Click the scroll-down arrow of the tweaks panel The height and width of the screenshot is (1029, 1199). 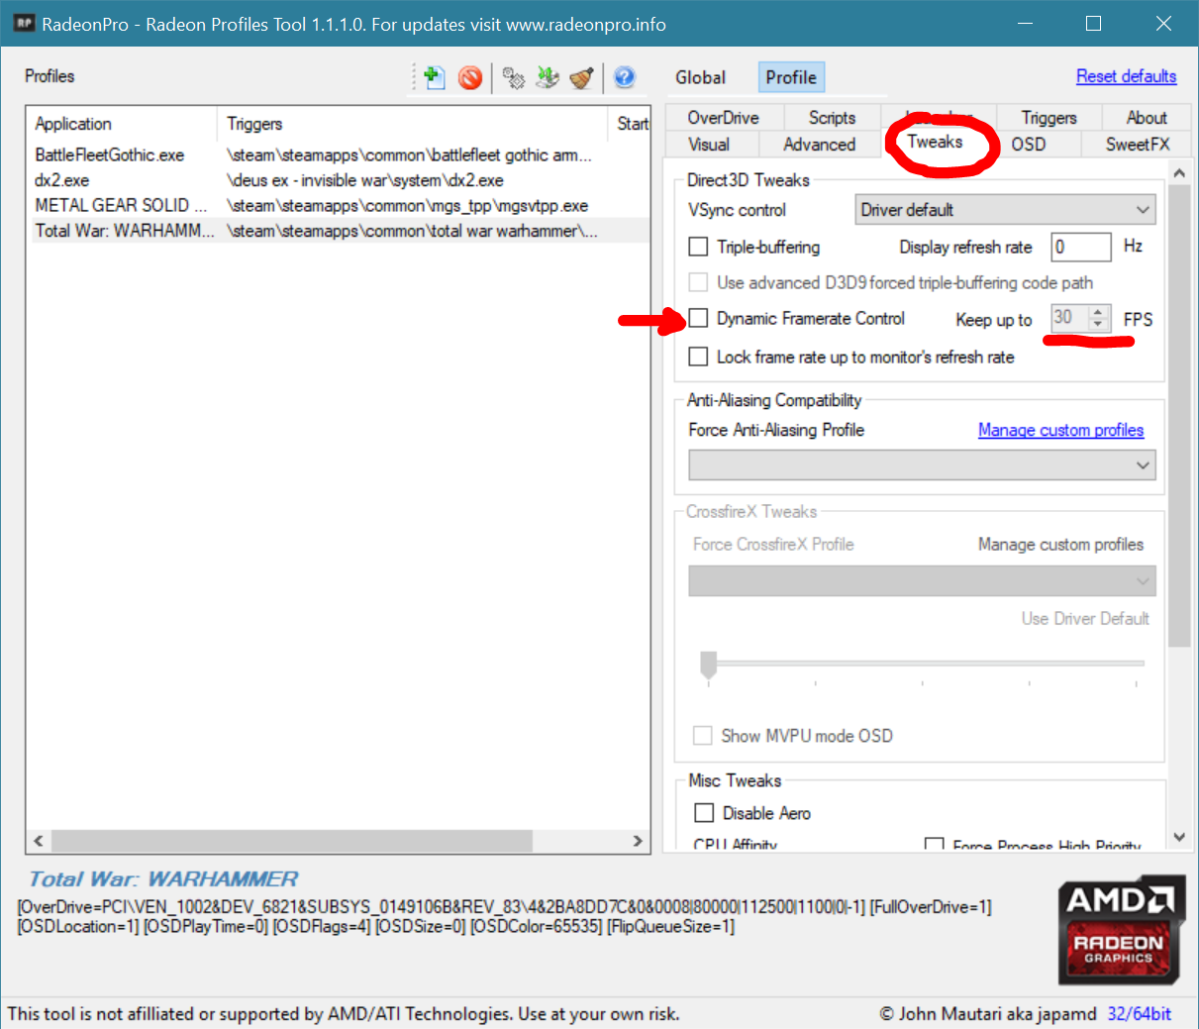coord(1178,837)
